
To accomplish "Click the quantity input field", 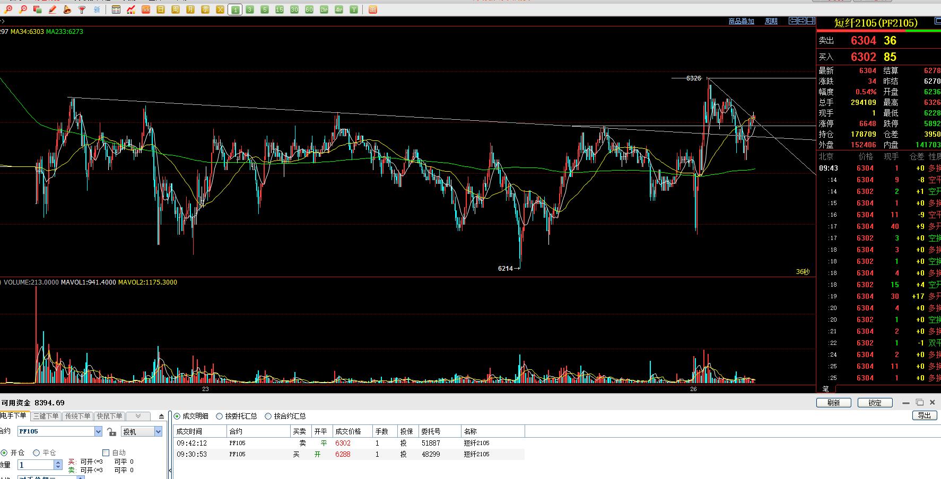I will tap(36, 465).
